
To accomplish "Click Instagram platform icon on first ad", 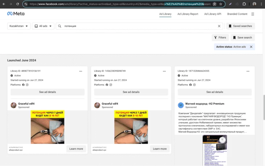I will click(x=27, y=85).
